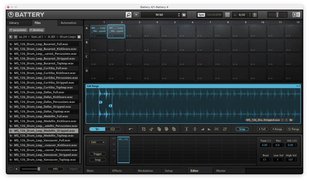This screenshot has height=181, width=309.
Task: Click the reverse sample arrows icon
Action: [225, 129]
